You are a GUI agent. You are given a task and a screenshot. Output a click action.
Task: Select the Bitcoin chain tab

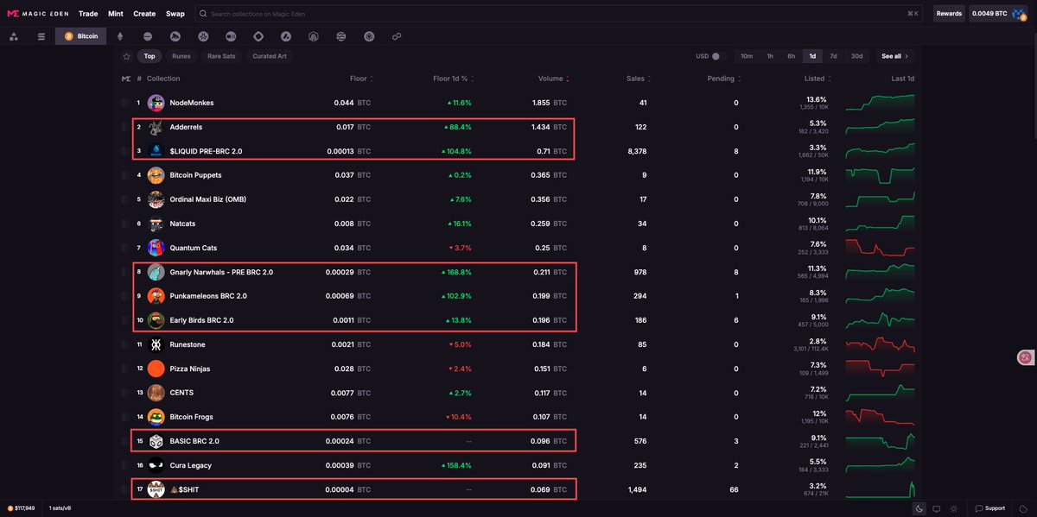click(80, 36)
